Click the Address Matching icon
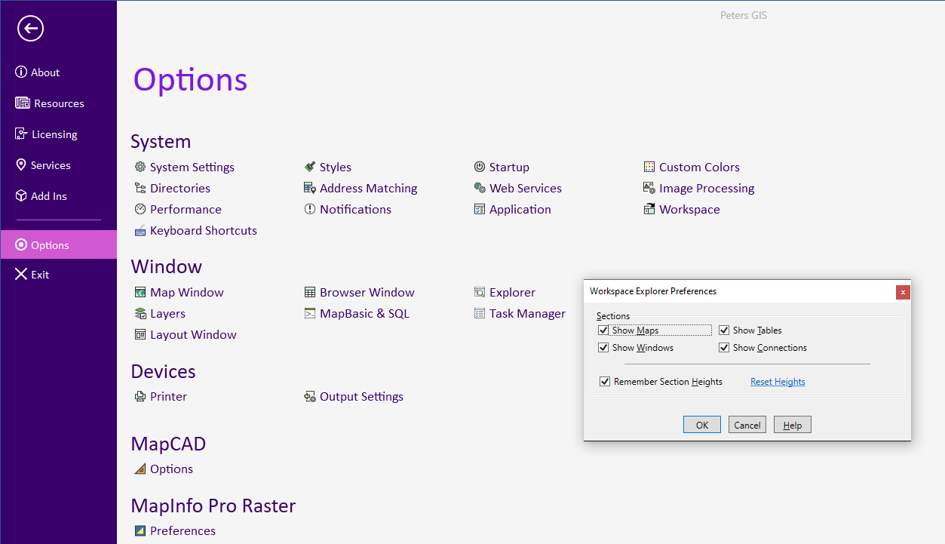The image size is (945, 544). click(310, 188)
